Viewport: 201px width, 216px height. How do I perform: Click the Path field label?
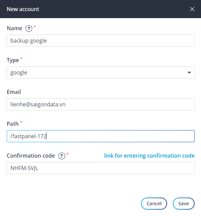coord(13,124)
